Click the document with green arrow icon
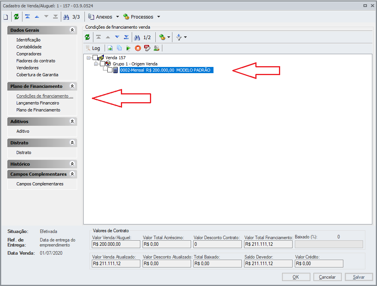 (x=110, y=48)
